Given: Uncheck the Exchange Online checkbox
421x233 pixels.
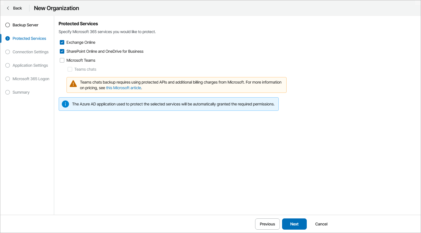Looking at the screenshot, I should coord(62,42).
